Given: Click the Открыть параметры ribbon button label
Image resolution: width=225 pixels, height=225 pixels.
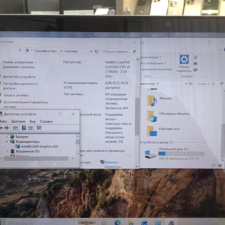Looking at the screenshot, I should click(x=184, y=69).
